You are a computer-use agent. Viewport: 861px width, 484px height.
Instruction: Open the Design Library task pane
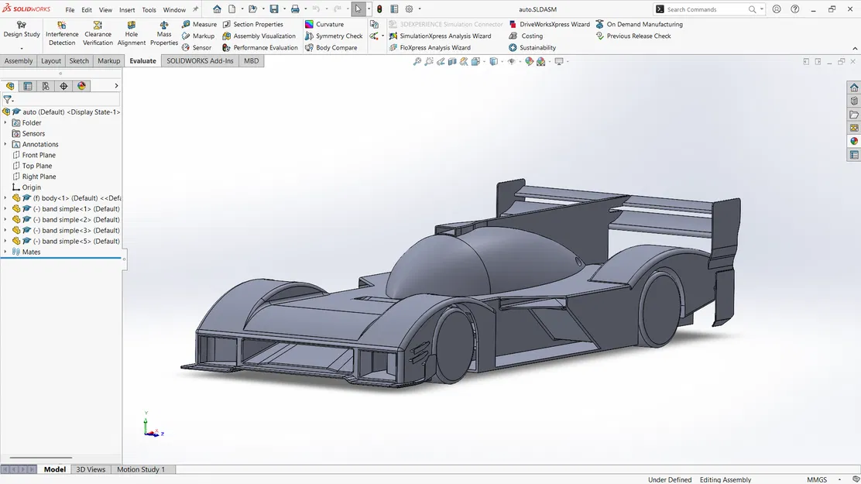pos(854,101)
